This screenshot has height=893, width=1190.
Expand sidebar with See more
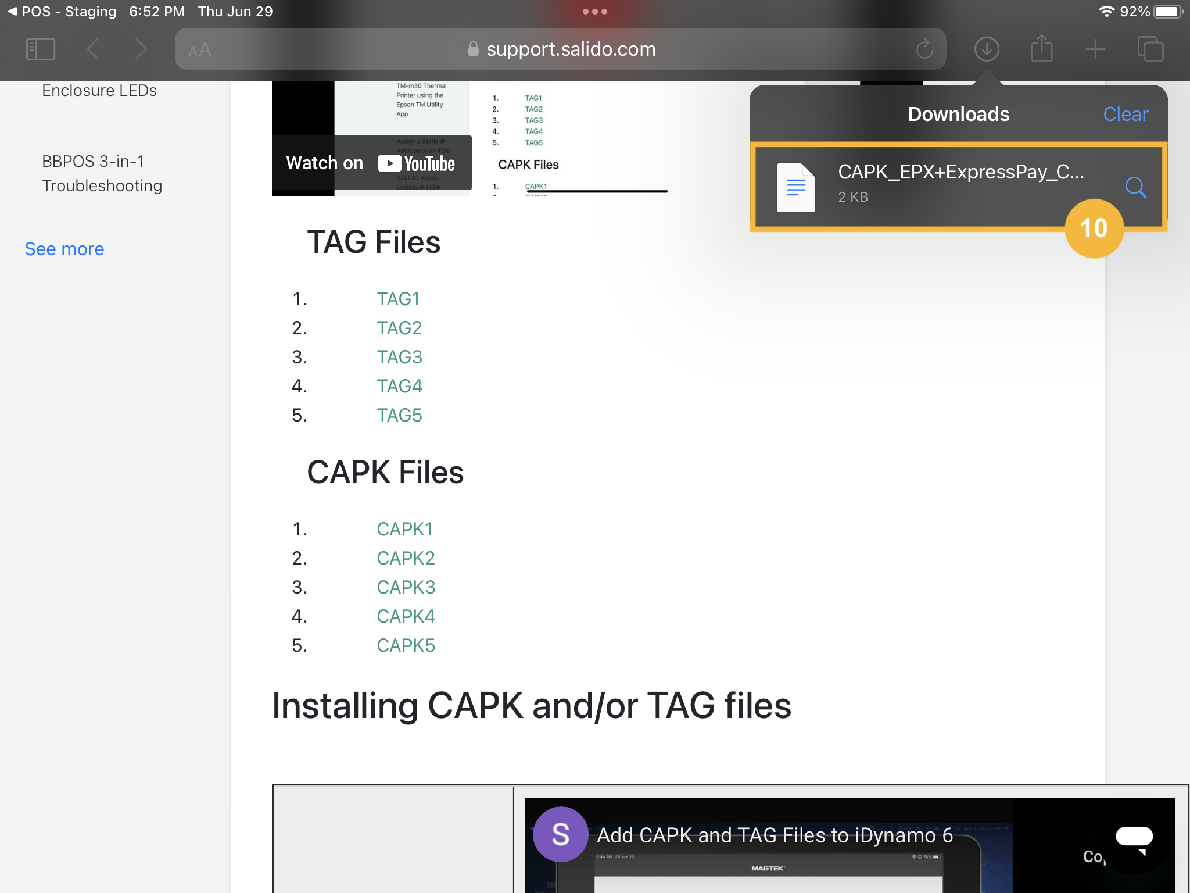pyautogui.click(x=64, y=249)
